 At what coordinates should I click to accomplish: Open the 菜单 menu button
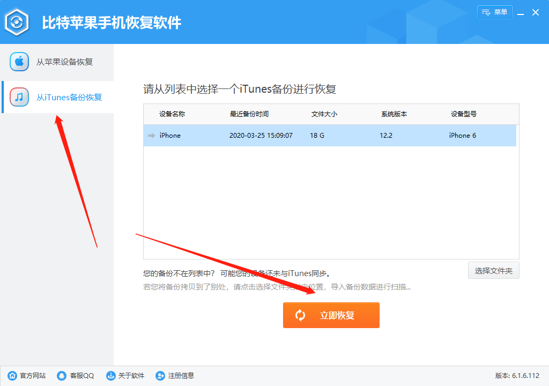point(494,12)
